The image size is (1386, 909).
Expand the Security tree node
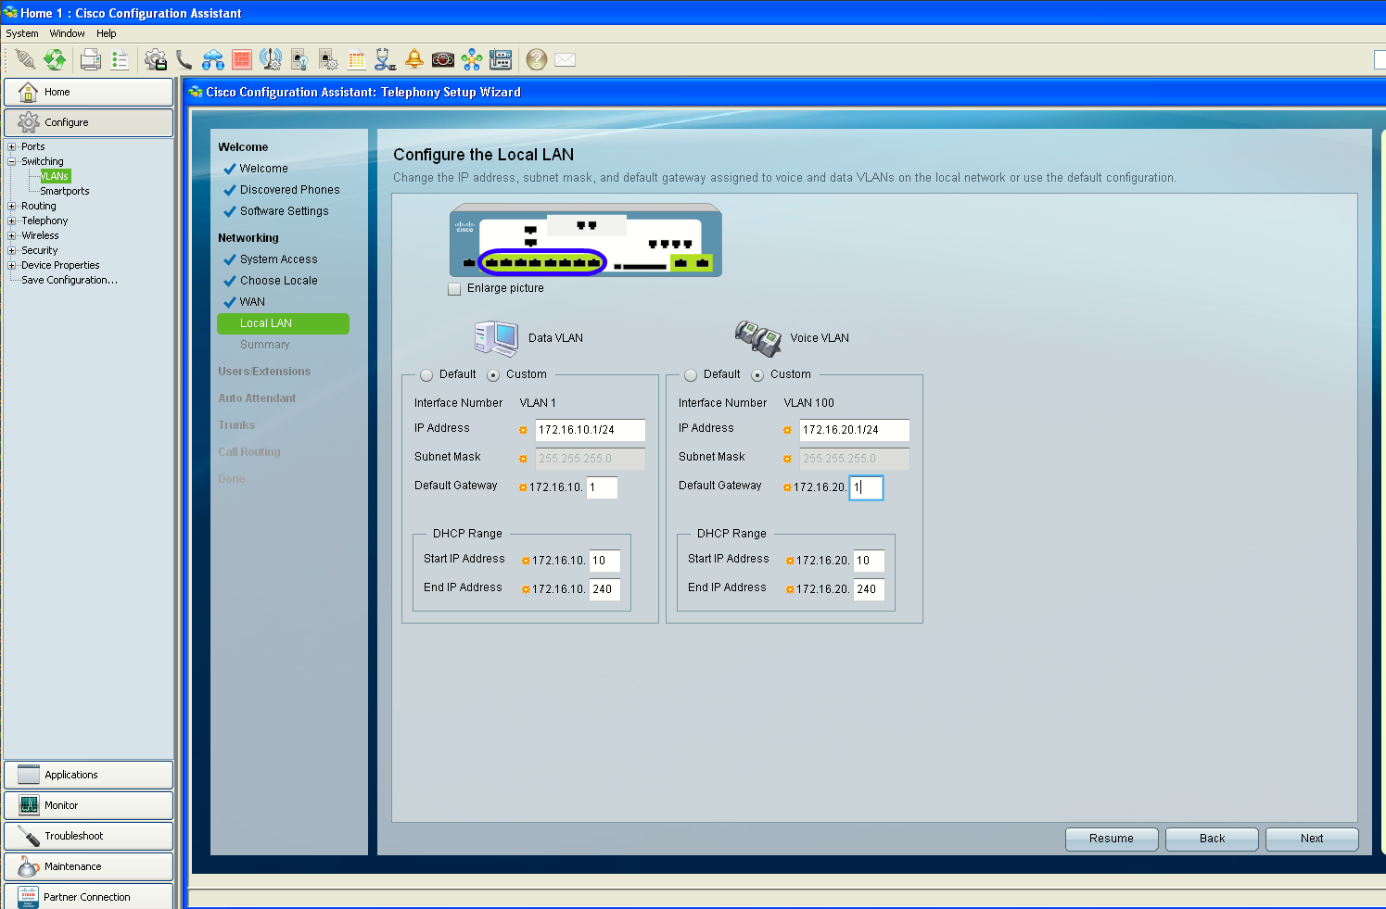pos(12,250)
